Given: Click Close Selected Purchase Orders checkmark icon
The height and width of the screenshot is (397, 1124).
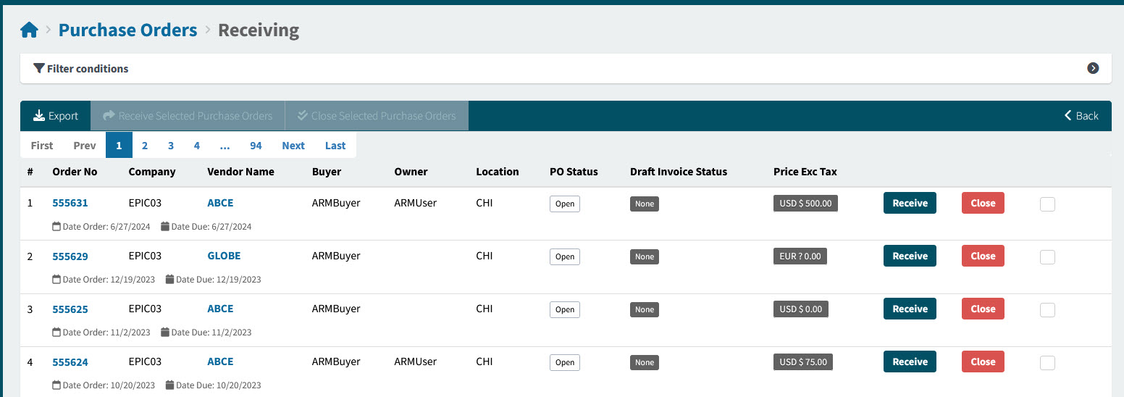Looking at the screenshot, I should pyautogui.click(x=303, y=116).
